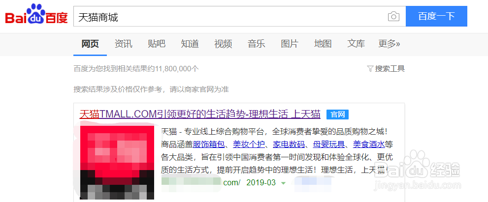
Task: Follow the 美妆个护 link
Action: point(249,144)
